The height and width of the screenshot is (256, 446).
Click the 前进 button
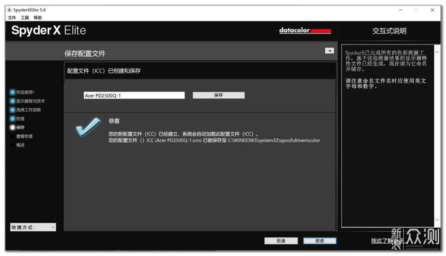pyautogui.click(x=320, y=241)
